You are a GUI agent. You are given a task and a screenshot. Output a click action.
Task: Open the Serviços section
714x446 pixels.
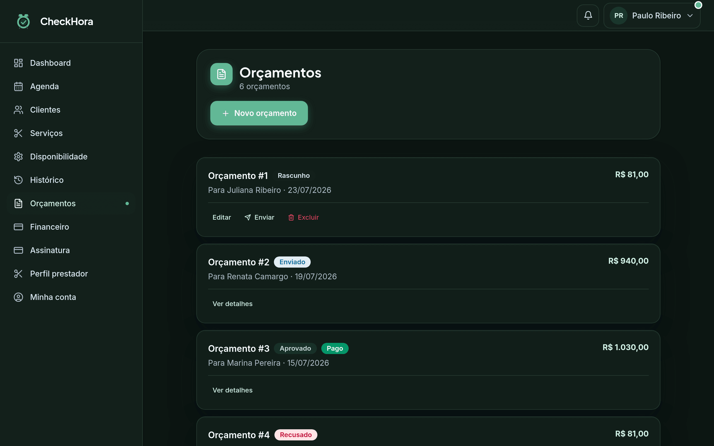(x=71, y=133)
